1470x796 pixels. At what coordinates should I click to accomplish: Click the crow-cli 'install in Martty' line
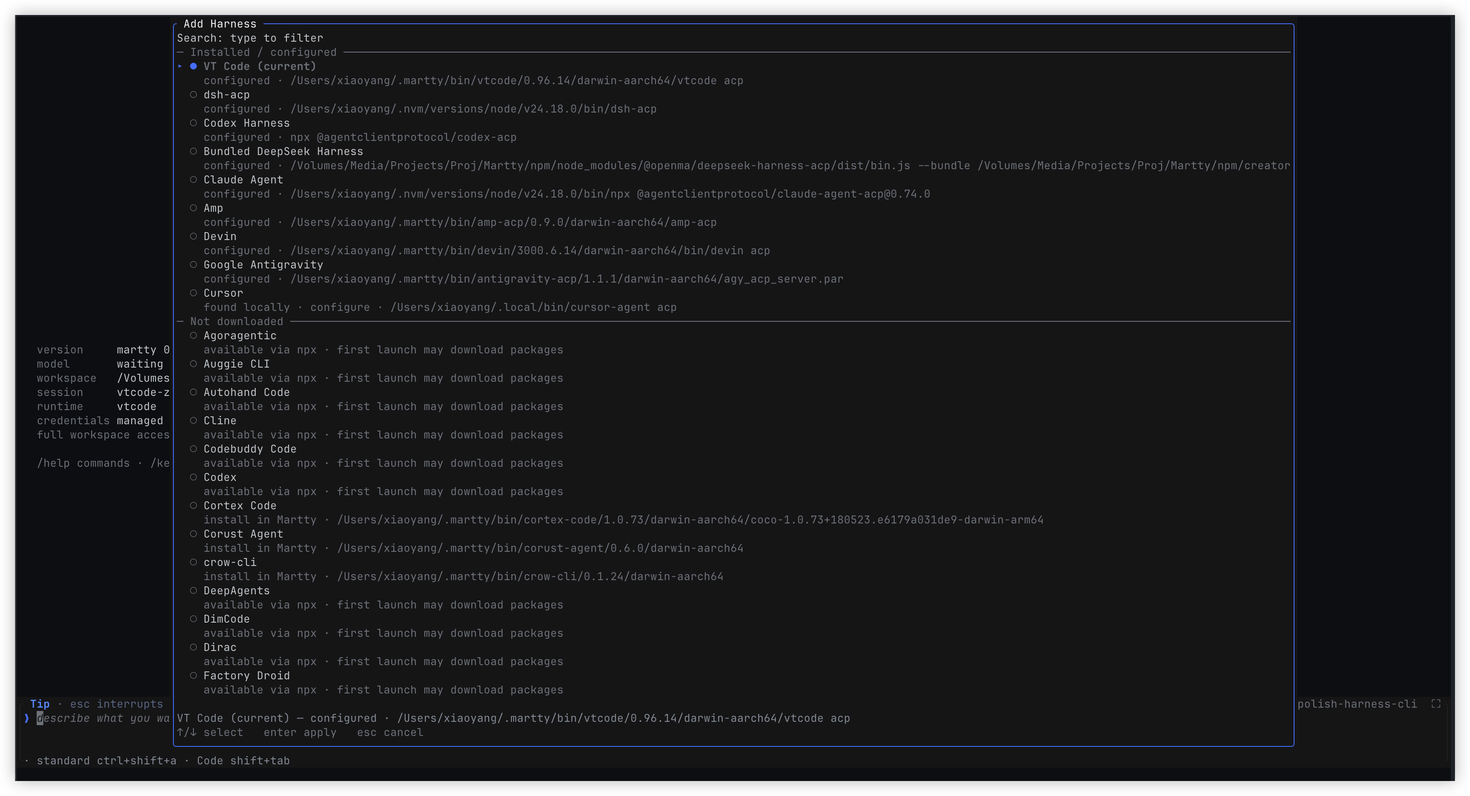point(463,576)
